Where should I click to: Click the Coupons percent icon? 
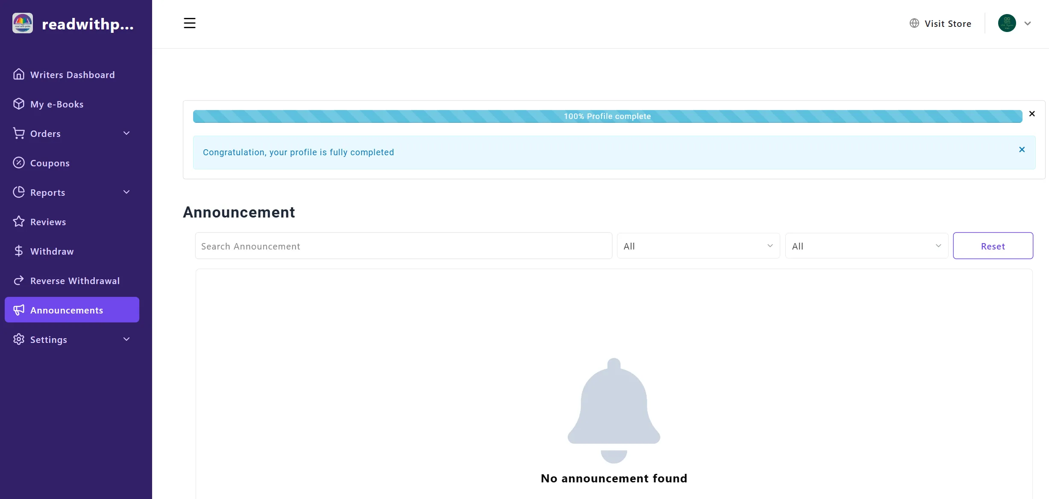point(19,163)
